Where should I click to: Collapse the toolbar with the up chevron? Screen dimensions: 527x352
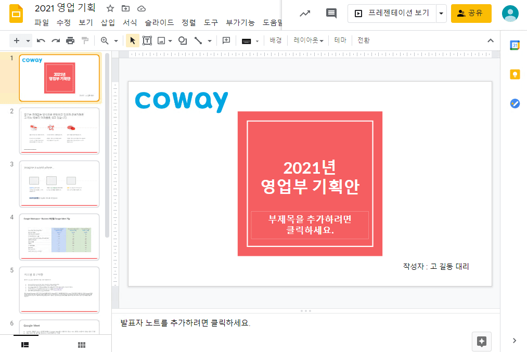click(x=491, y=41)
